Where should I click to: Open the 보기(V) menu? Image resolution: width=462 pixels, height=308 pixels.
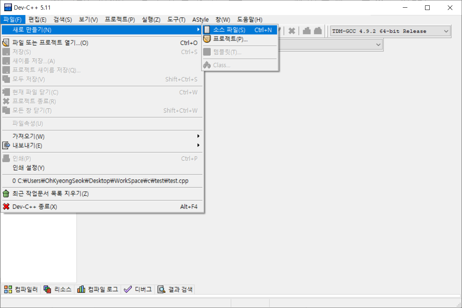88,20
